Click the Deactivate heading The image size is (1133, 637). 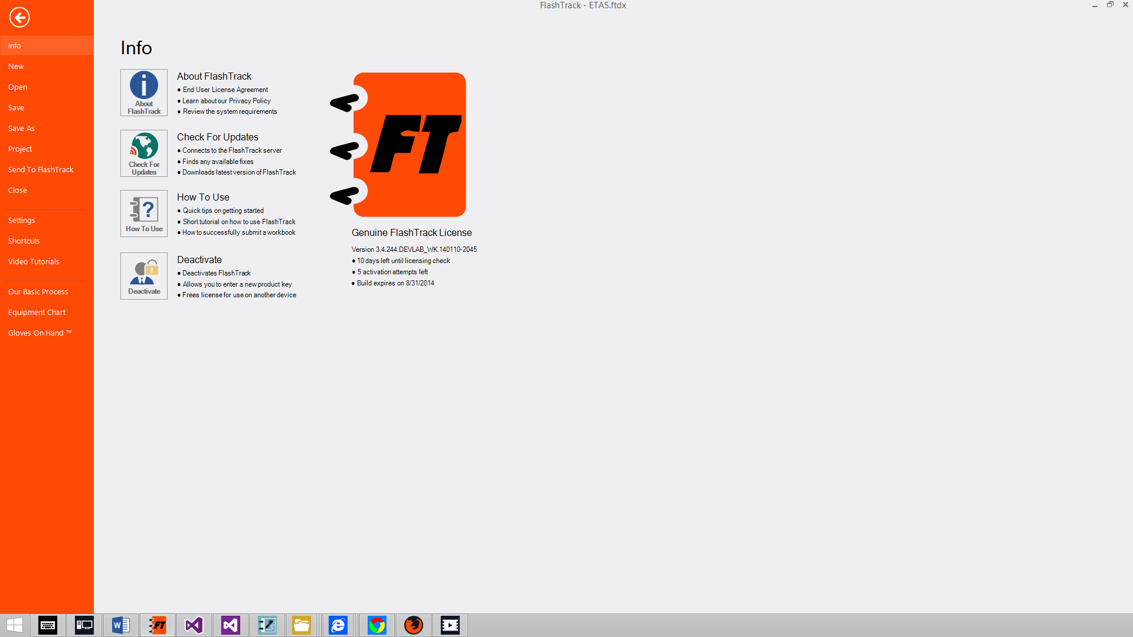199,260
